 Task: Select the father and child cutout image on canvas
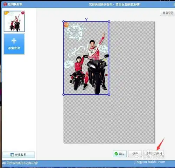[86, 58]
